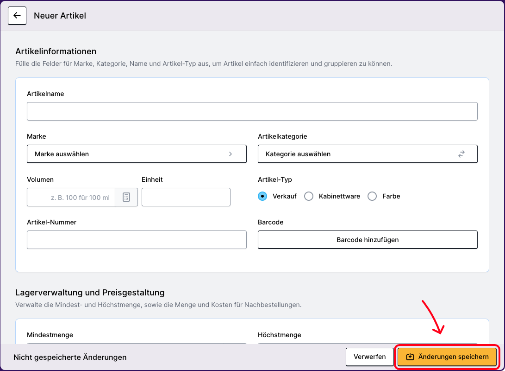The height and width of the screenshot is (371, 505).
Task: Save with Änderungen speichern button
Action: (x=447, y=357)
